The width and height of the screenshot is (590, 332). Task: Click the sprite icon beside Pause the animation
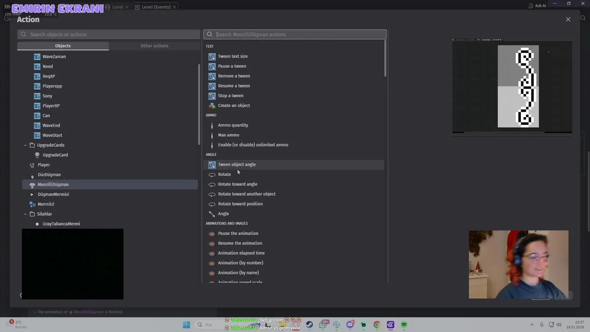coord(212,233)
